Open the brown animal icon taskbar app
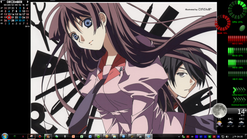Screen dimensions: 247x139 coord(48,136)
